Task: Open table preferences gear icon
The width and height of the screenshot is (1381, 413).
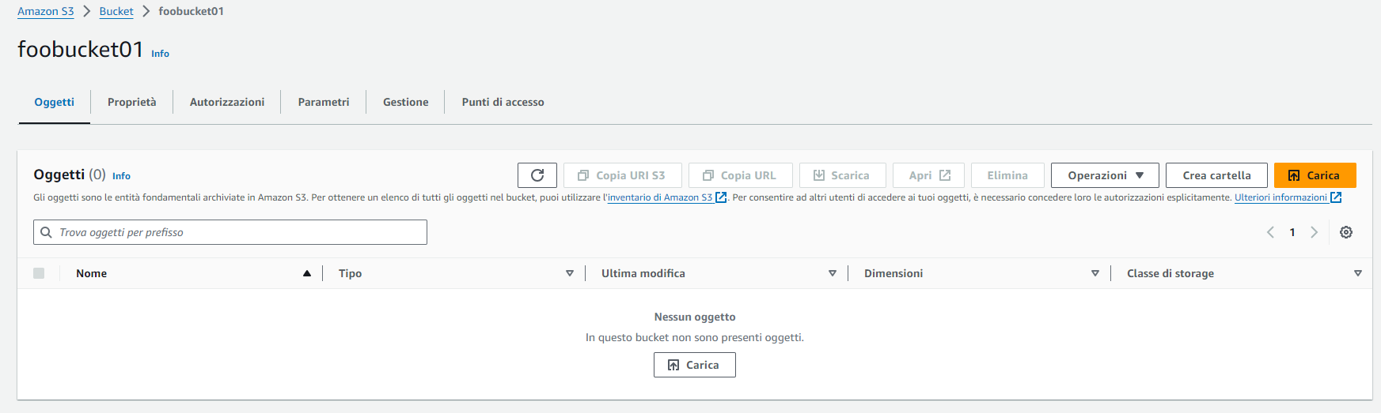Action: click(x=1346, y=232)
